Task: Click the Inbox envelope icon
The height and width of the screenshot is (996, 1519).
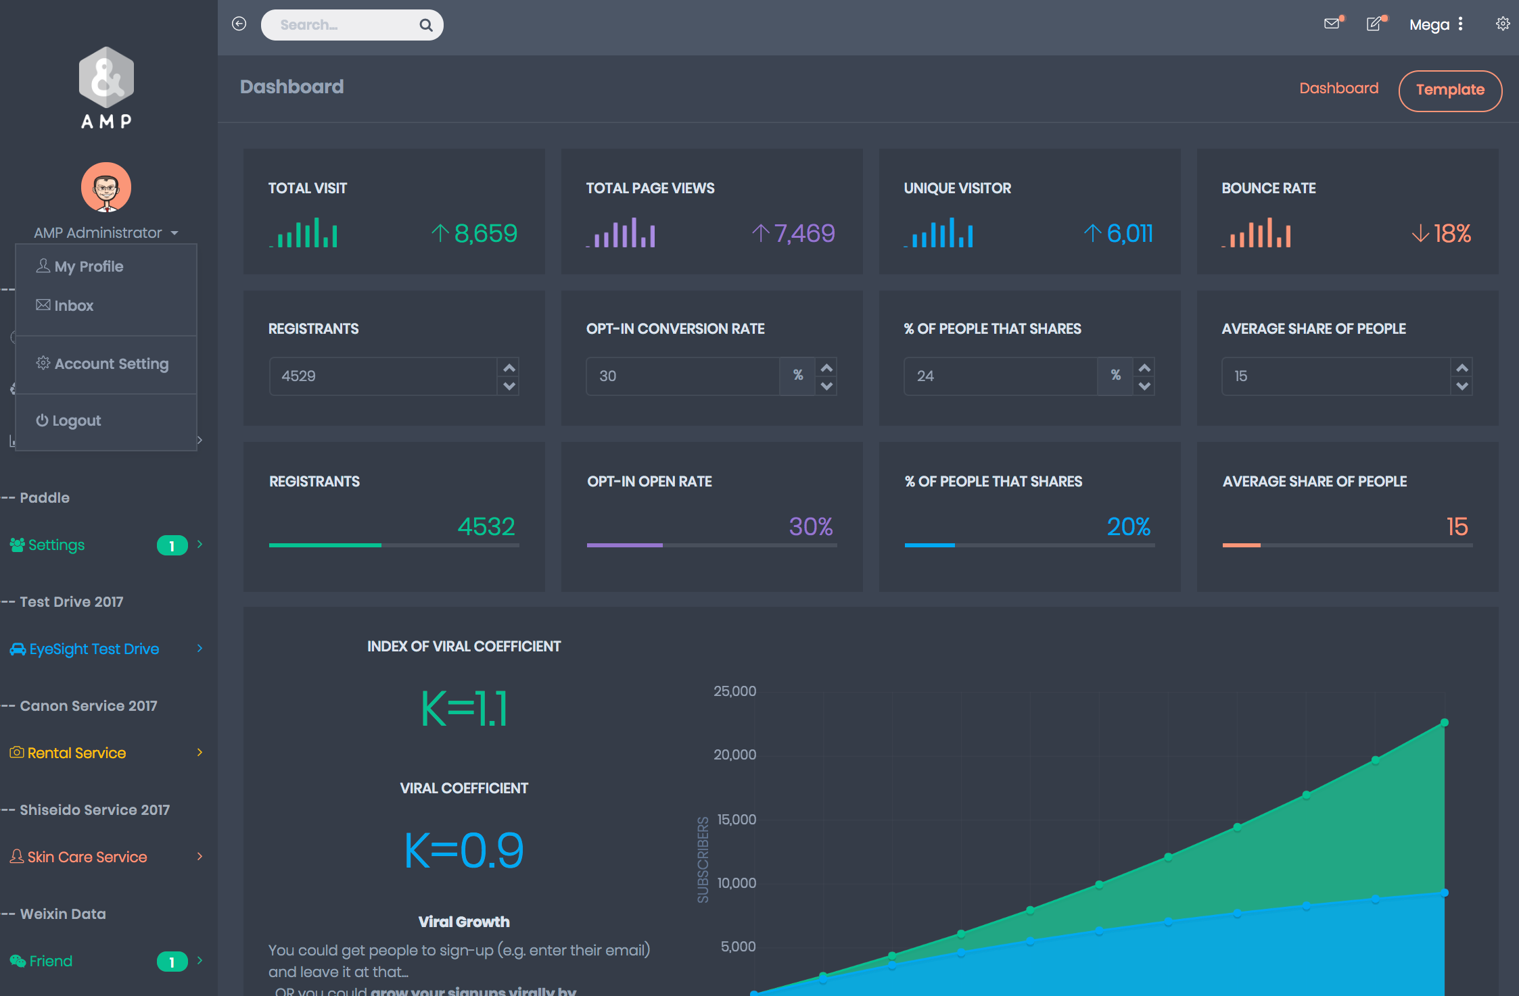Action: click(x=43, y=305)
